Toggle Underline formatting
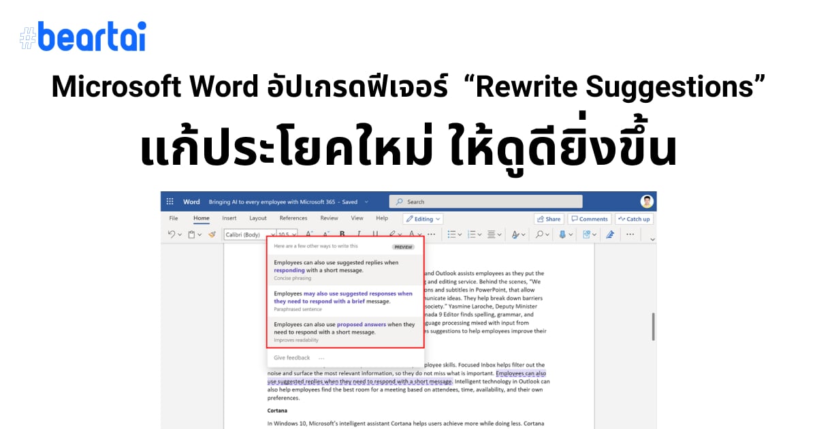This screenshot has height=429, width=817. (x=375, y=234)
